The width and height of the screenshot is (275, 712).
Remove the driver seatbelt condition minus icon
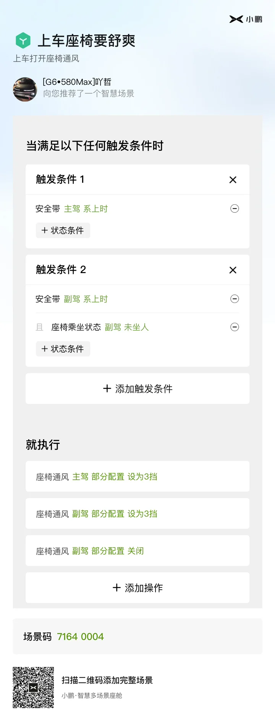tap(235, 209)
